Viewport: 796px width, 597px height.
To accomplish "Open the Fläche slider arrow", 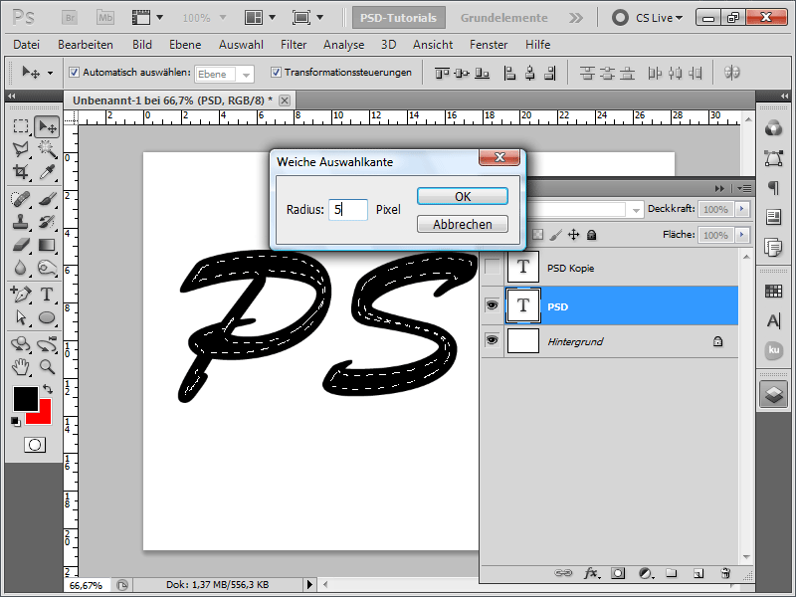I will tap(742, 235).
